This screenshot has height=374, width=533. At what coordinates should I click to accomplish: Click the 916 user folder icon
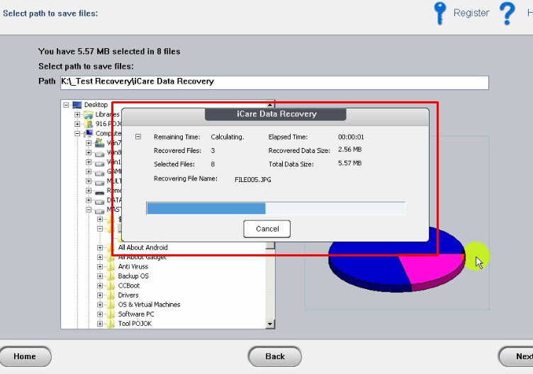pyautogui.click(x=89, y=124)
